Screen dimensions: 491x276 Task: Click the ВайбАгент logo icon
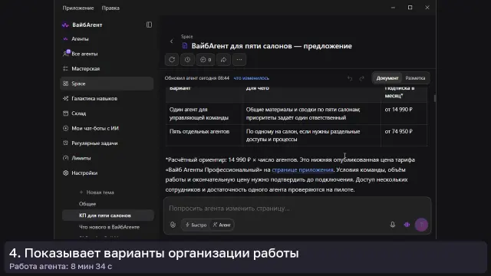point(65,25)
